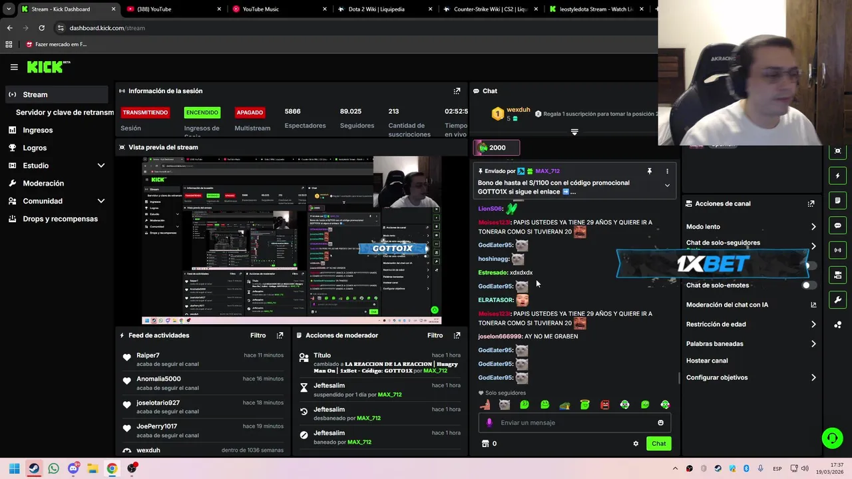The width and height of the screenshot is (852, 479).
Task: Click username wexduh on leaderboard
Action: tap(518, 110)
